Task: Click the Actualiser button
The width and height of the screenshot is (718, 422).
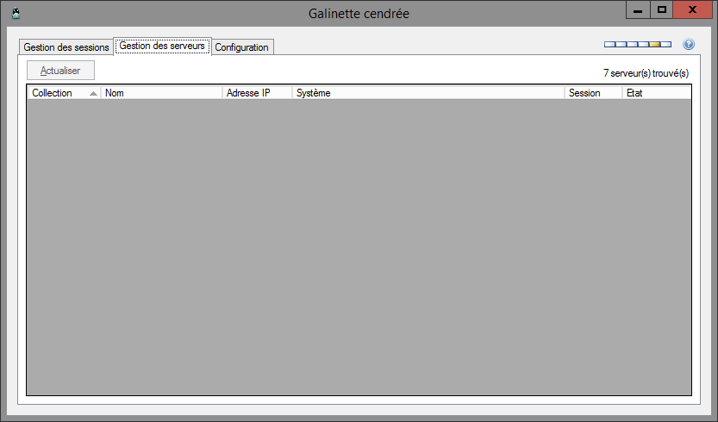Action: (x=60, y=71)
